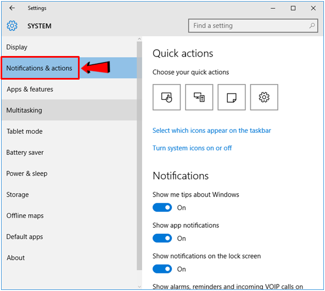
Task: Open the About page
Action: tap(69, 258)
